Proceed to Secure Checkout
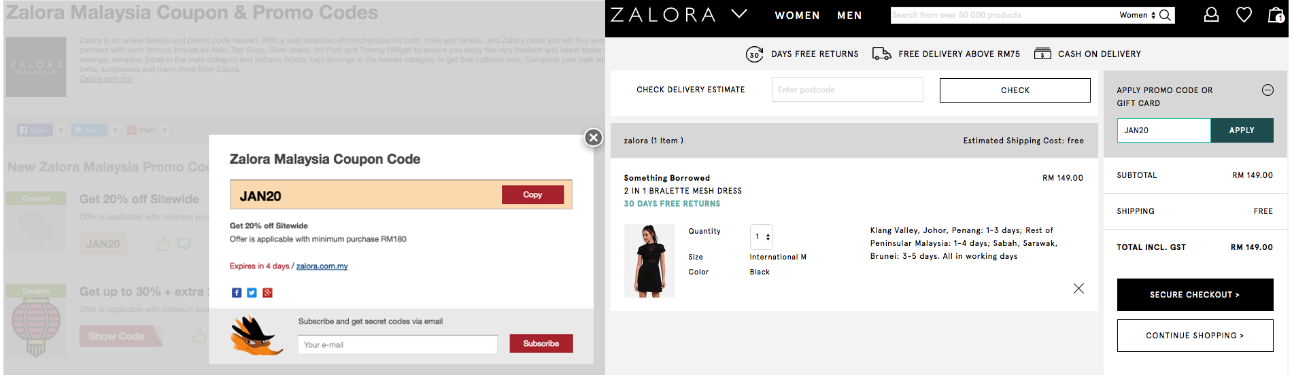Image resolution: width=1292 pixels, height=375 pixels. [1195, 295]
